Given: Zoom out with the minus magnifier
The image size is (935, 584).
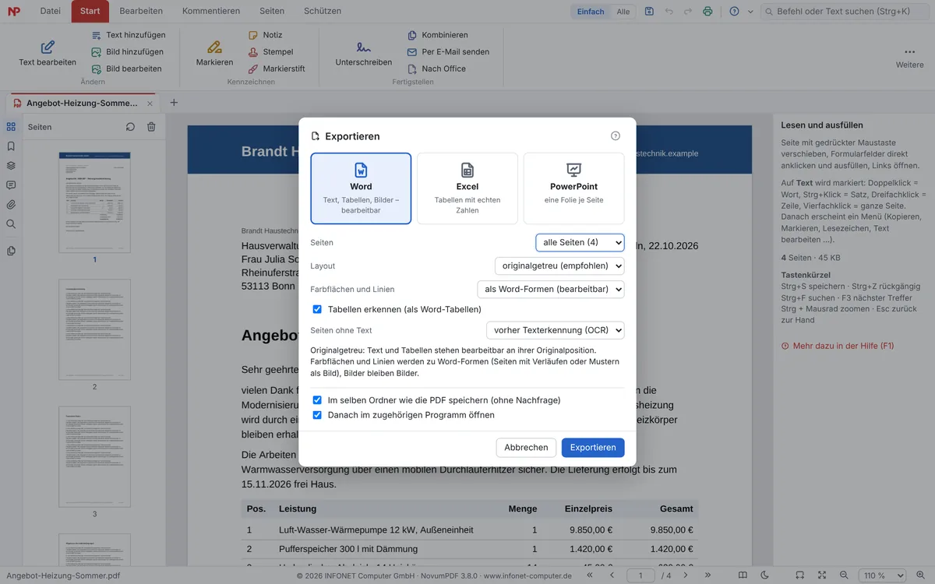Looking at the screenshot, I should [x=844, y=575].
